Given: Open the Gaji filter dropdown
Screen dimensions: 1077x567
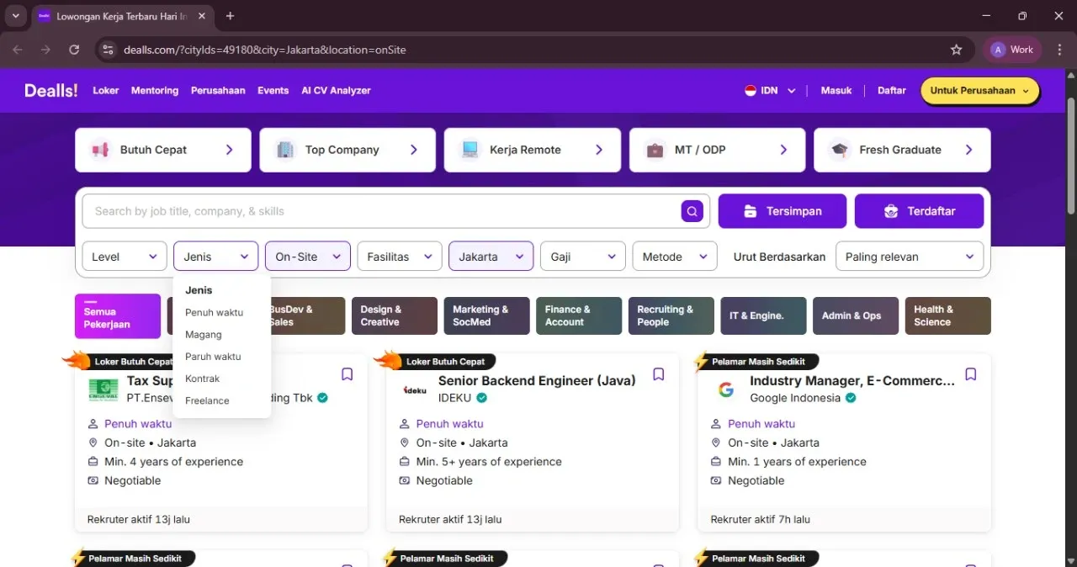Looking at the screenshot, I should (583, 257).
